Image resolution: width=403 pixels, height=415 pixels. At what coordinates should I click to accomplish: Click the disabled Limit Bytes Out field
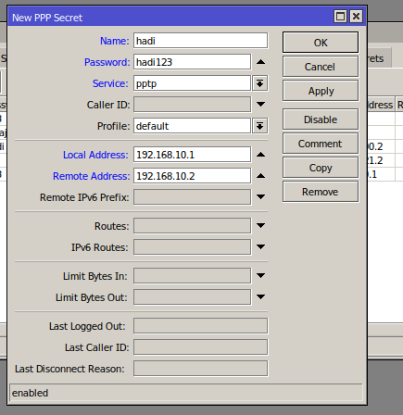[x=192, y=297]
